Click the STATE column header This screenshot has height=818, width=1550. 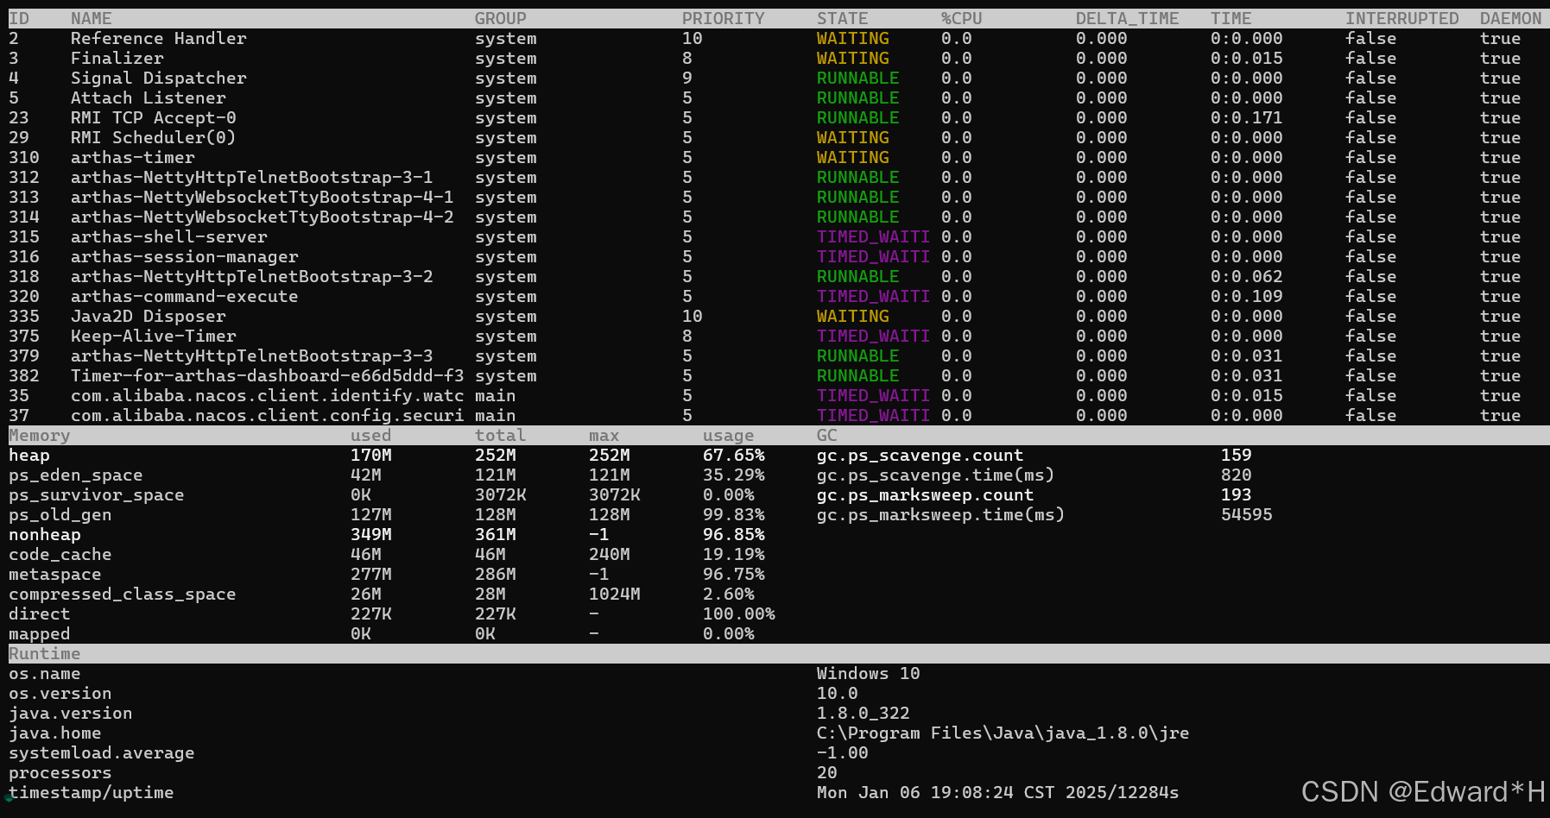tap(841, 17)
